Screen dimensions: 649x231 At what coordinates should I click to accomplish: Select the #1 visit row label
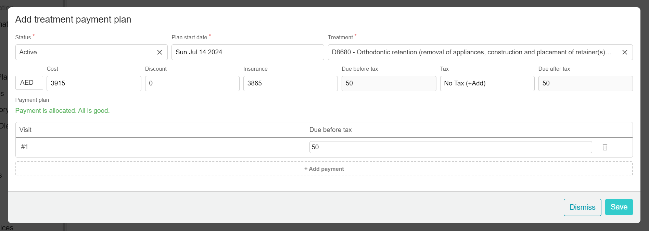click(x=24, y=147)
